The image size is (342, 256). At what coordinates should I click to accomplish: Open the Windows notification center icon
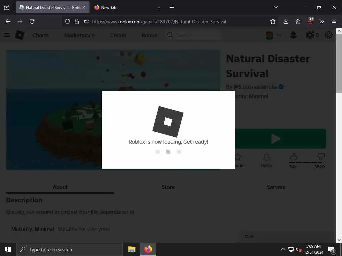(332, 250)
